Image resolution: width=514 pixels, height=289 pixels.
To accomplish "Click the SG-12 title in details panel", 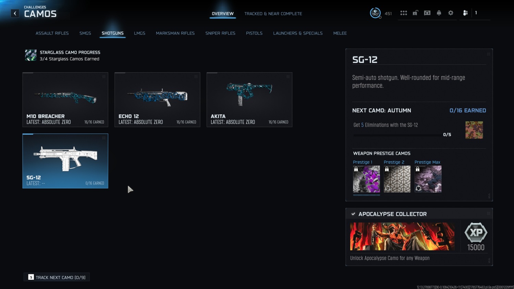I will tap(365, 60).
